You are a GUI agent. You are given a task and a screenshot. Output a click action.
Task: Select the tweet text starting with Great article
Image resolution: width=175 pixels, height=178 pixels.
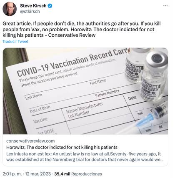(x=82, y=29)
